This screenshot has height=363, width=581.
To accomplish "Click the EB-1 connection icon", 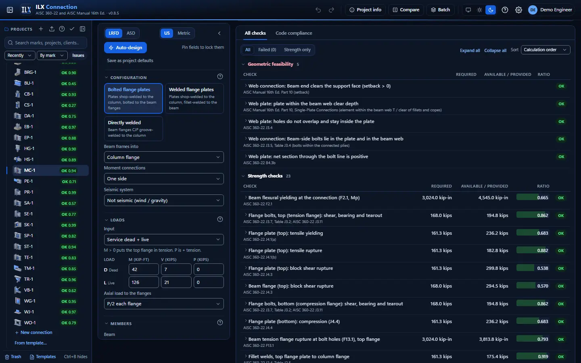I will click(17, 127).
